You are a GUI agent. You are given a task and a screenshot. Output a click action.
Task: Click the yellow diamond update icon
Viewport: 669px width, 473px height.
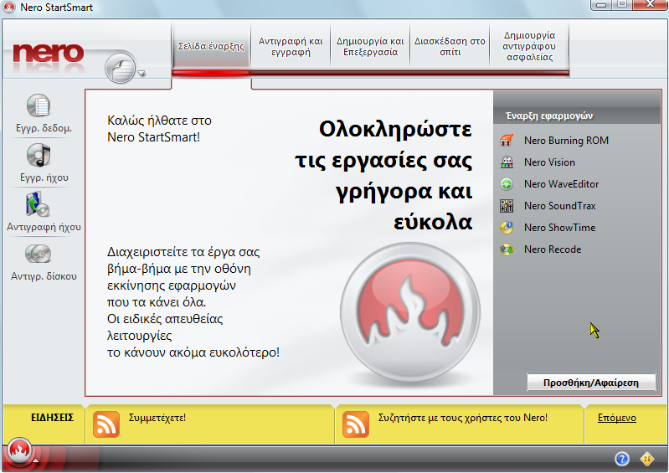coord(647,459)
